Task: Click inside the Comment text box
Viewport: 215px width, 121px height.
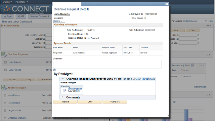Action: point(107,64)
